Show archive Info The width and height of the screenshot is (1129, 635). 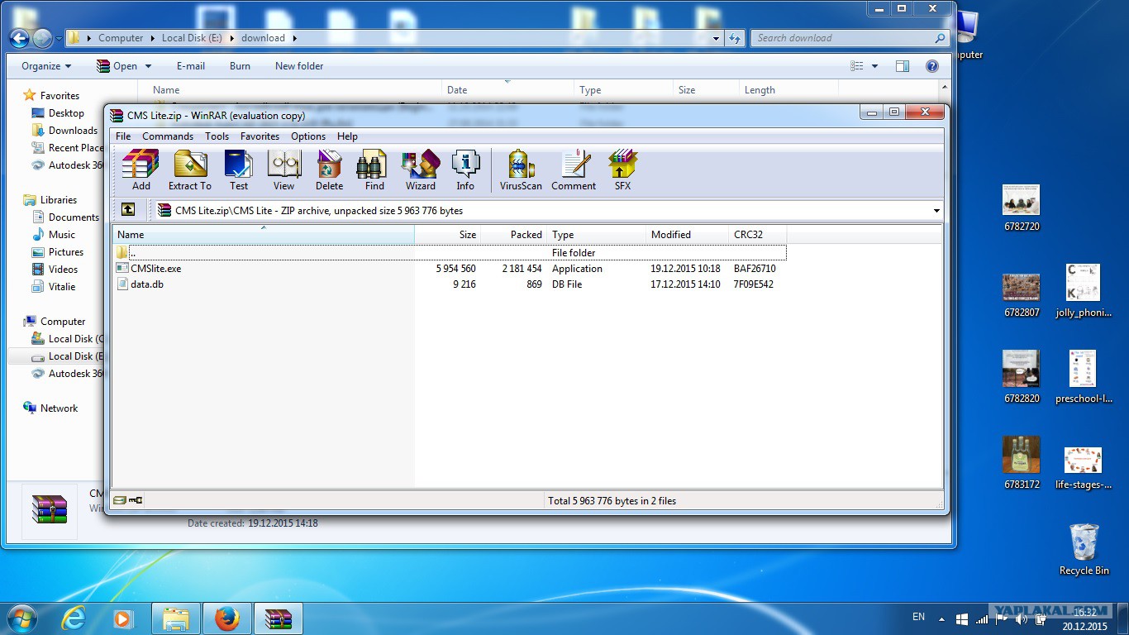[465, 170]
